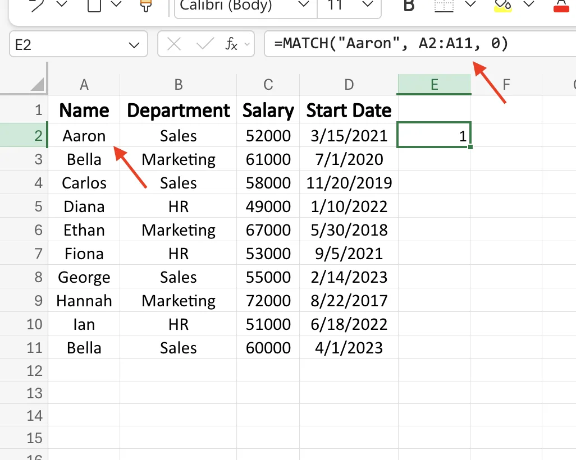Click start date 11/20/2019
Image resolution: width=576 pixels, height=460 pixels.
pyautogui.click(x=349, y=182)
